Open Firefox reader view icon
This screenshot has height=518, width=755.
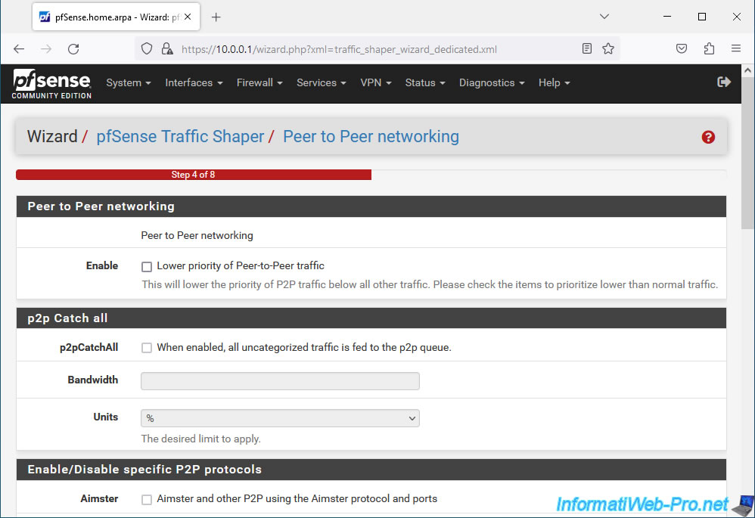pyautogui.click(x=587, y=49)
